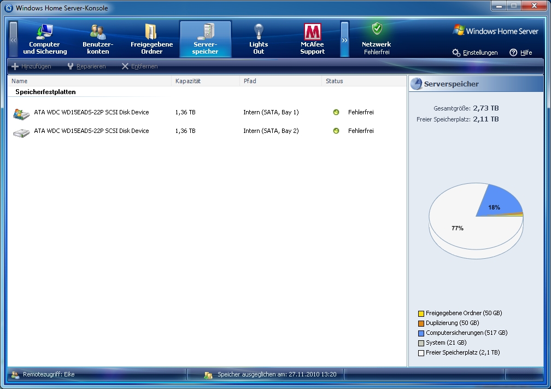Open the McAfee Support tab

(313, 39)
